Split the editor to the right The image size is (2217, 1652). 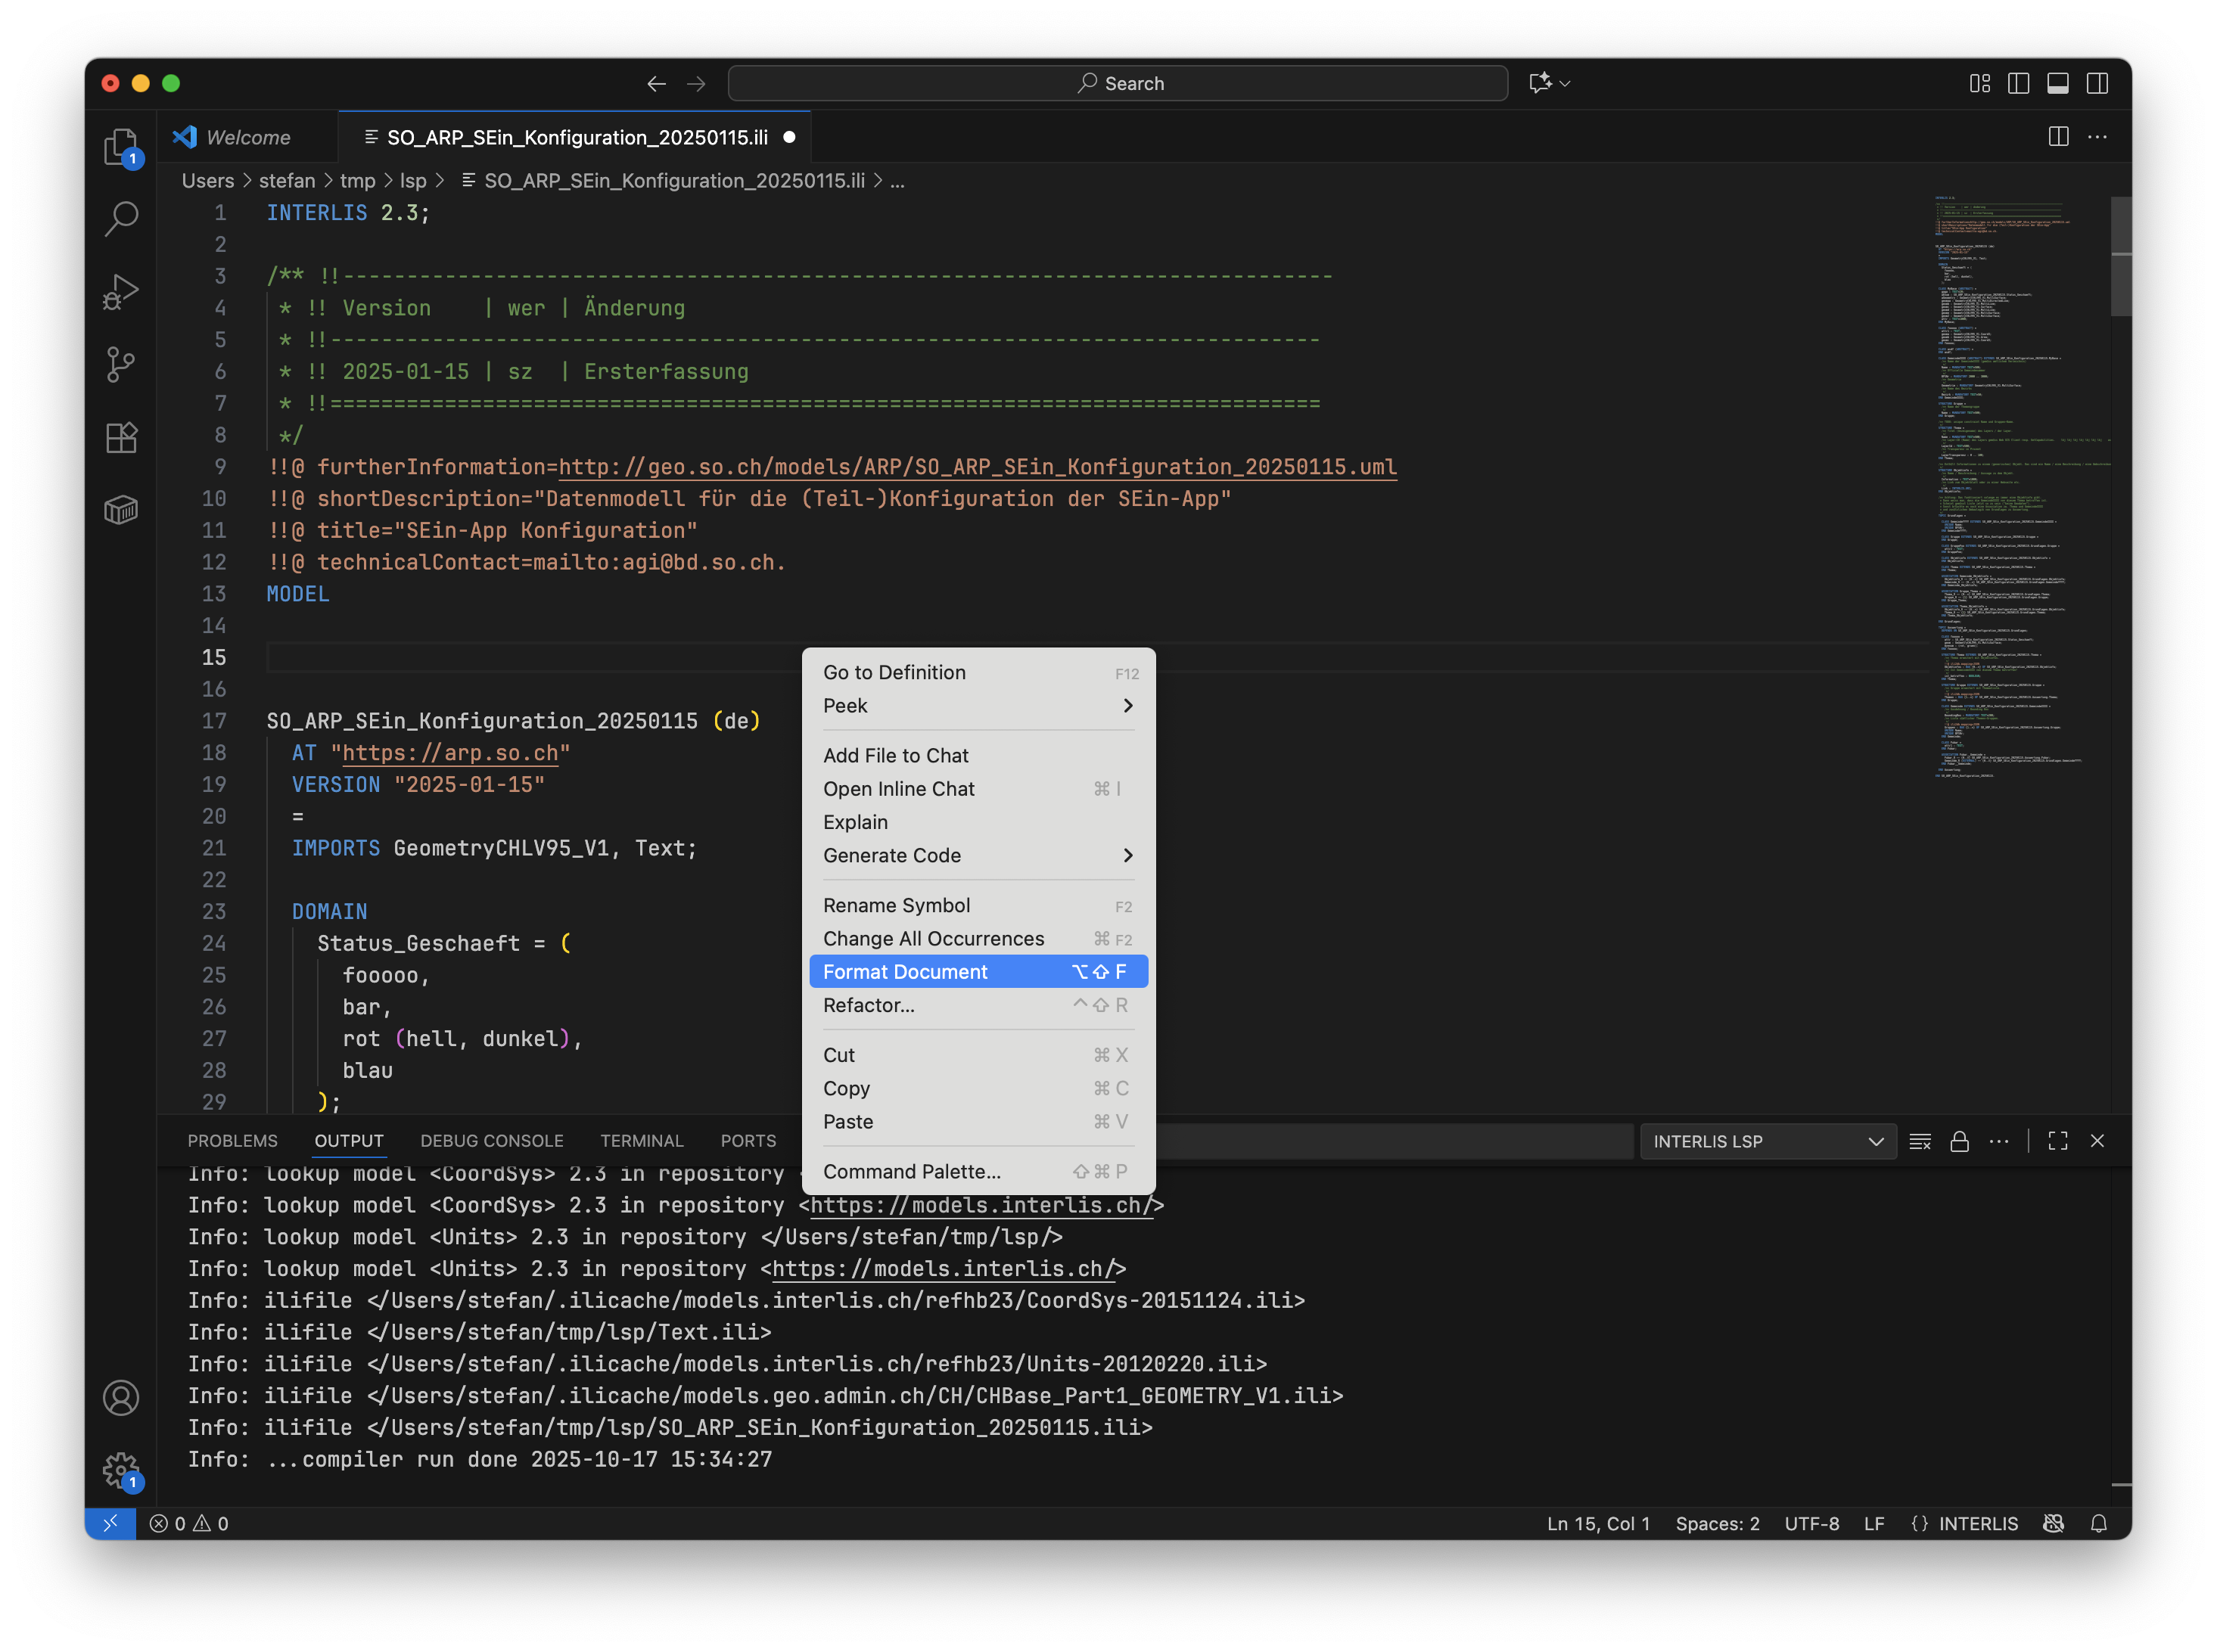coord(2058,137)
